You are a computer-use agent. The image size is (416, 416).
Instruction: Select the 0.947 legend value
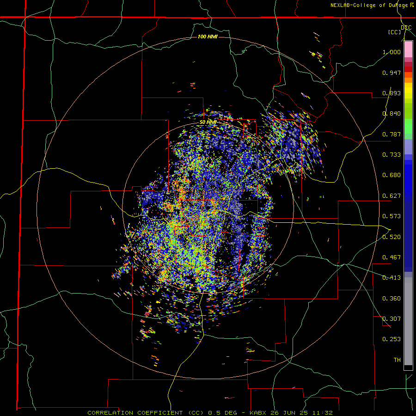(392, 73)
